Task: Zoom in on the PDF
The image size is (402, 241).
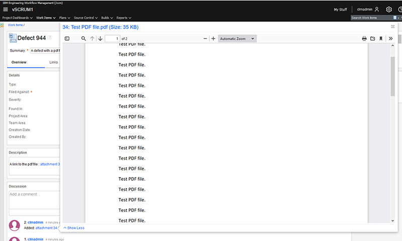Action: [214, 39]
